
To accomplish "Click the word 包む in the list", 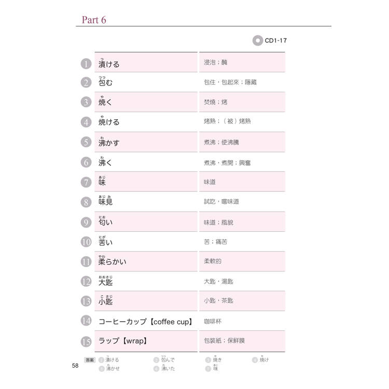I will (x=105, y=82).
